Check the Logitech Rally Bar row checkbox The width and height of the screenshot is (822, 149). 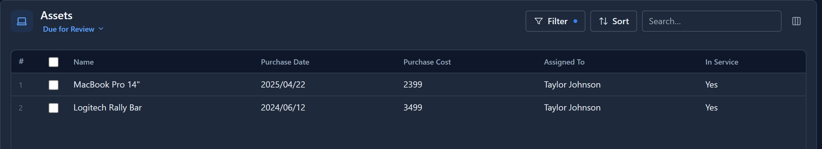[x=54, y=108]
